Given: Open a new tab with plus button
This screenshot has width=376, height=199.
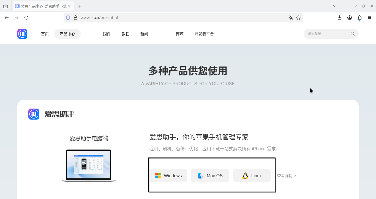Looking at the screenshot, I should click(x=80, y=6).
